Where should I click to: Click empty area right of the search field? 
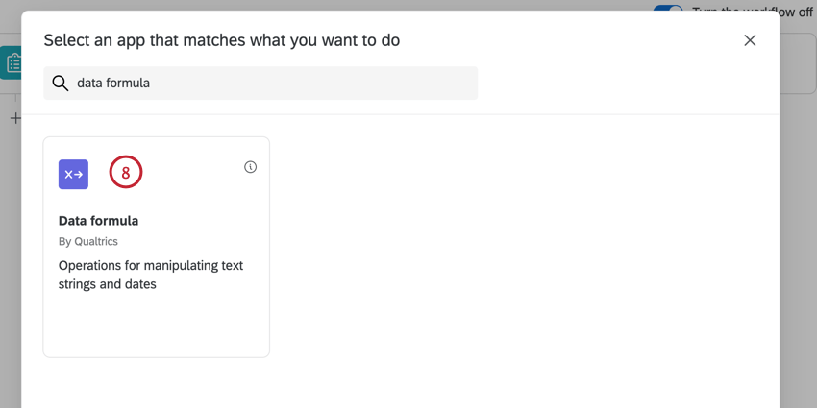tap(615, 84)
